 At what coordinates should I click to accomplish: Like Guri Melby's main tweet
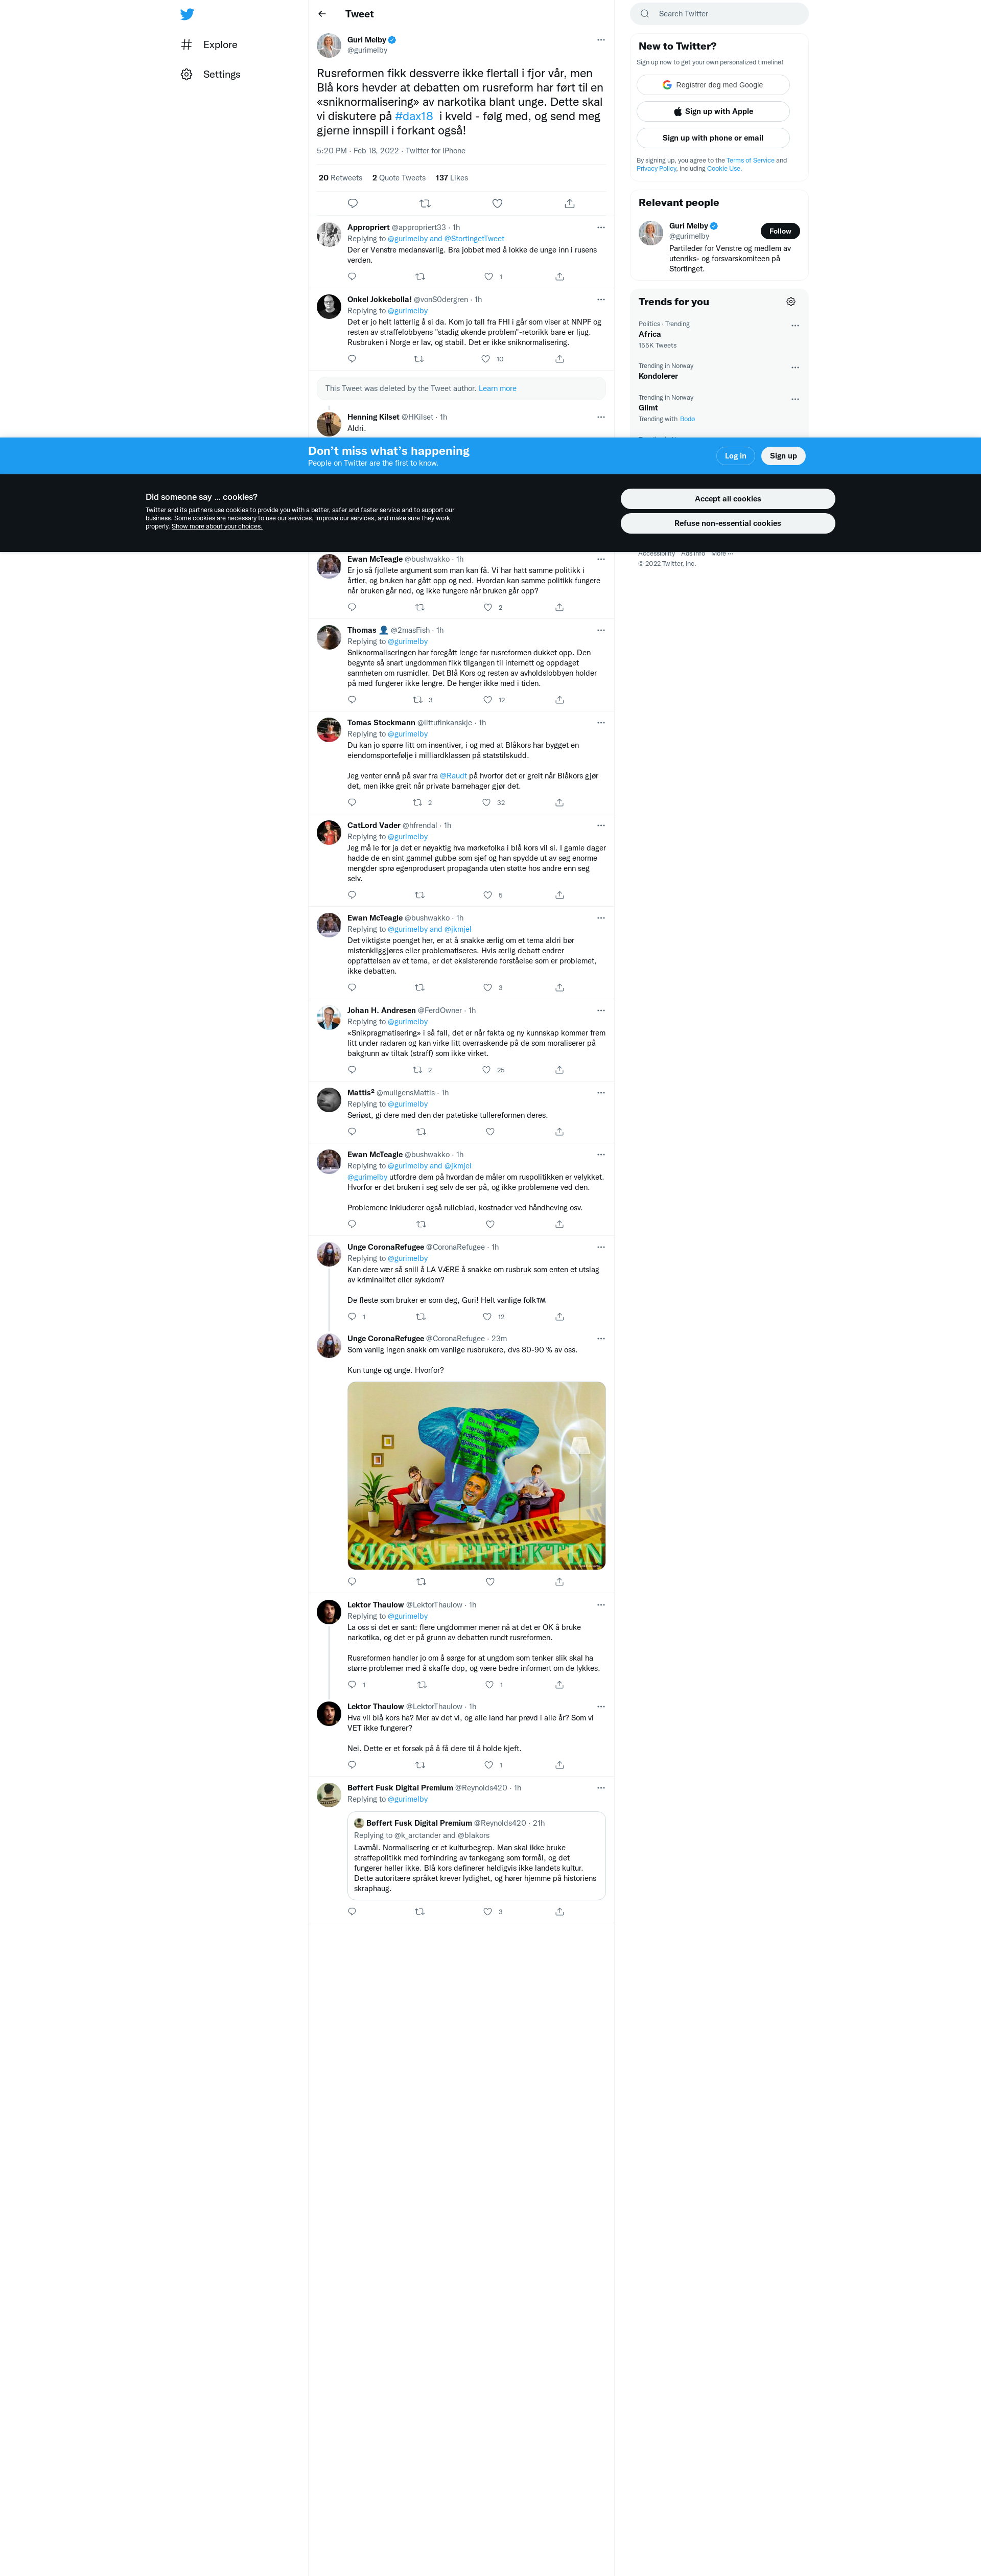coord(497,204)
